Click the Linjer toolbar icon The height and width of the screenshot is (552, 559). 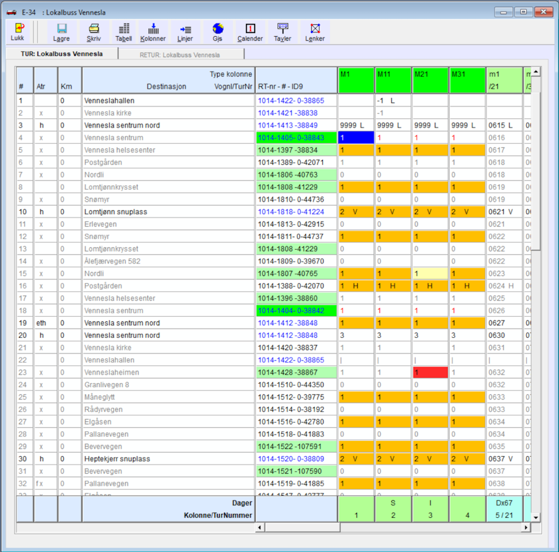[185, 29]
